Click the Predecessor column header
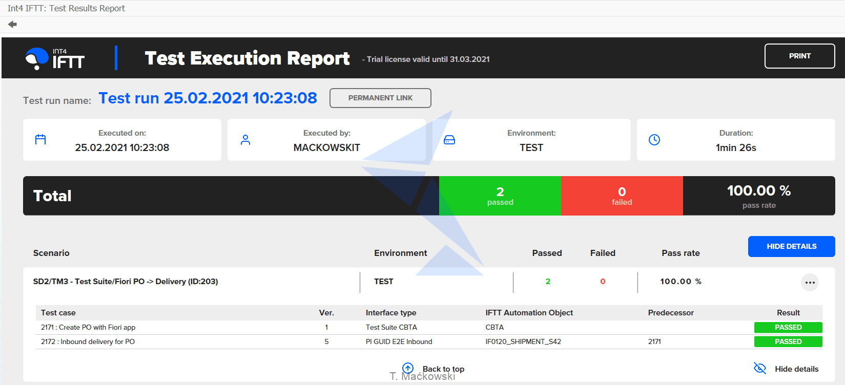Screen dimensions: 845x385 tap(671, 313)
